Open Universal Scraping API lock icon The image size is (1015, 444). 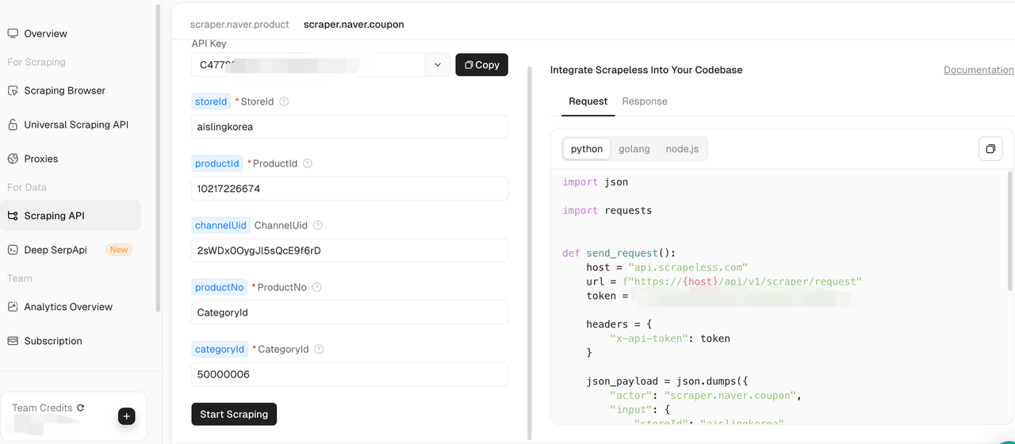click(x=13, y=124)
